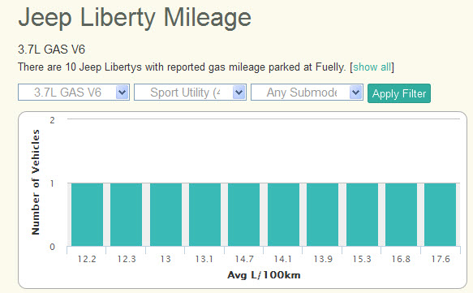Click the arrow icon on Sport Utility dropdown

pos(239,93)
